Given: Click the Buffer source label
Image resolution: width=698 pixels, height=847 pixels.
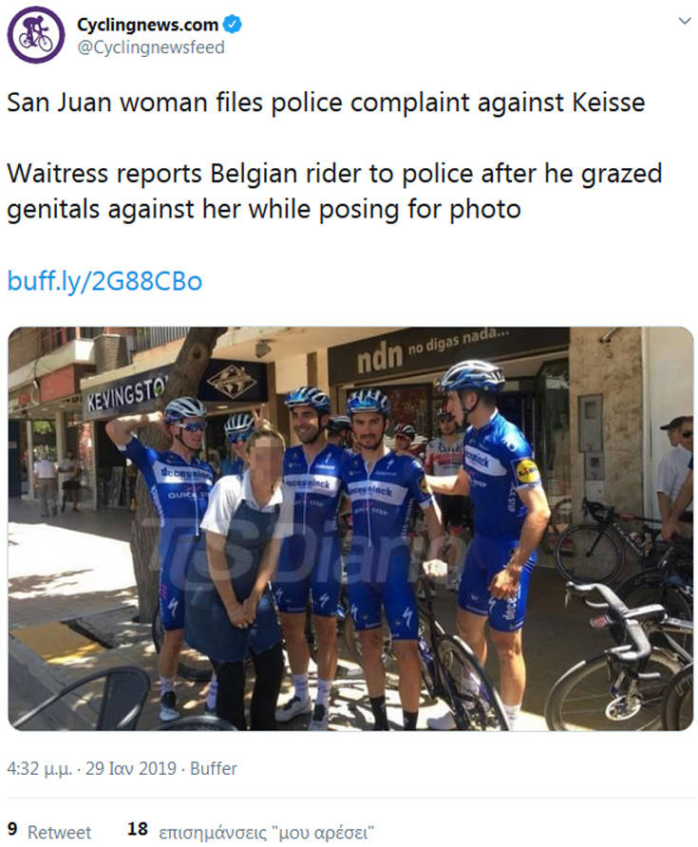Looking at the screenshot, I should tap(215, 767).
